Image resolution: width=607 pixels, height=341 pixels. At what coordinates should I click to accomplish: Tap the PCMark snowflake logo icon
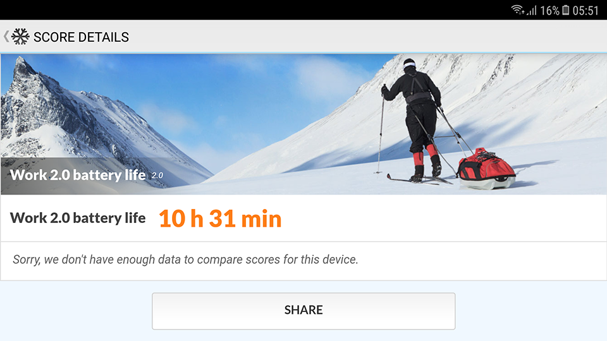(x=20, y=37)
